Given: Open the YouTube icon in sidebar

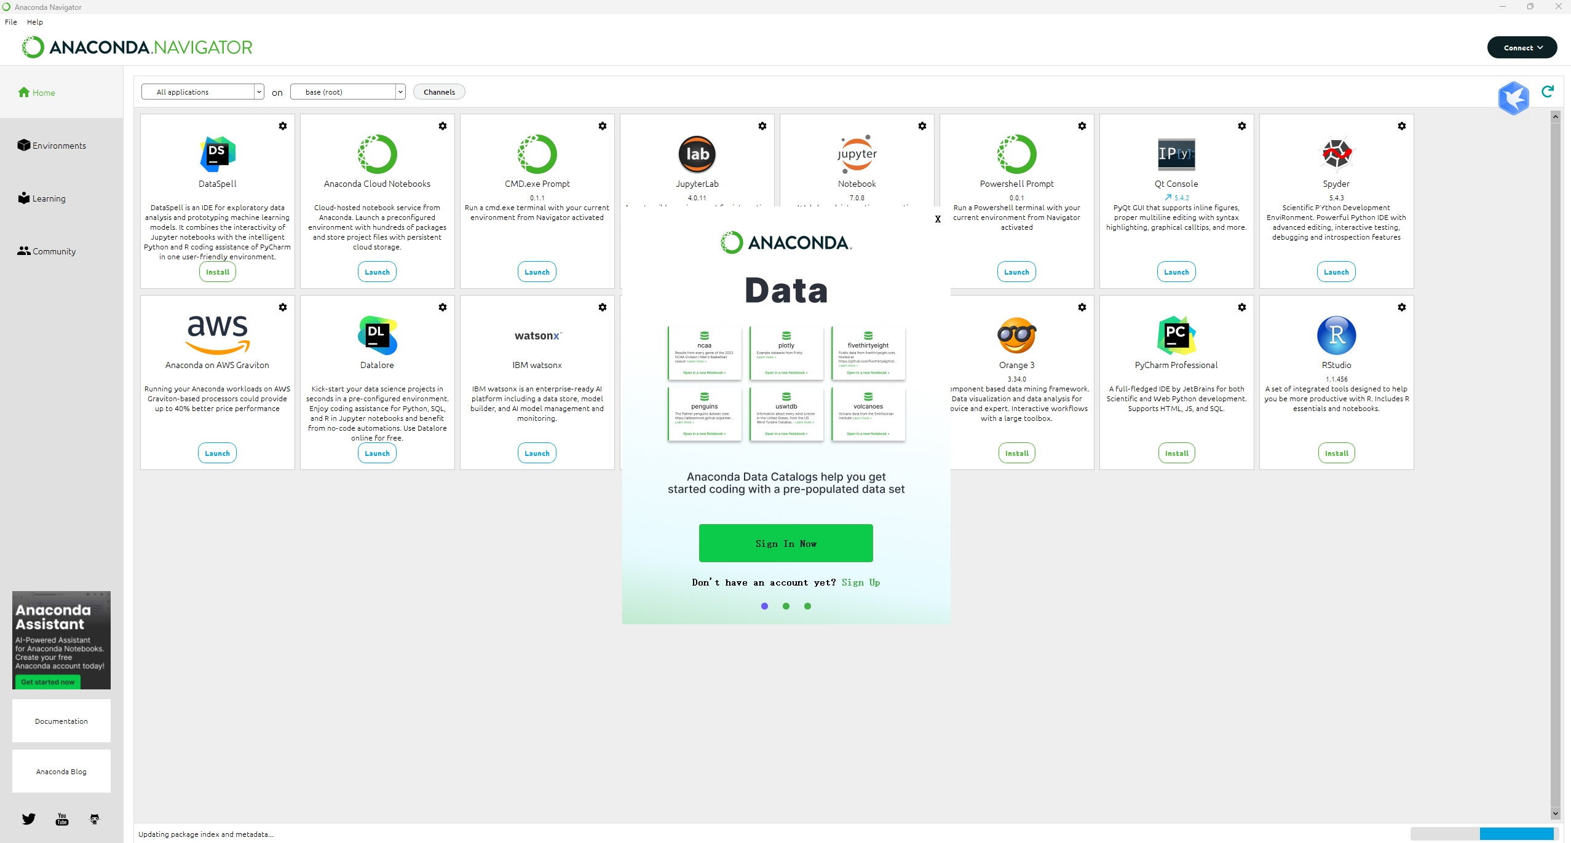Looking at the screenshot, I should 62,818.
